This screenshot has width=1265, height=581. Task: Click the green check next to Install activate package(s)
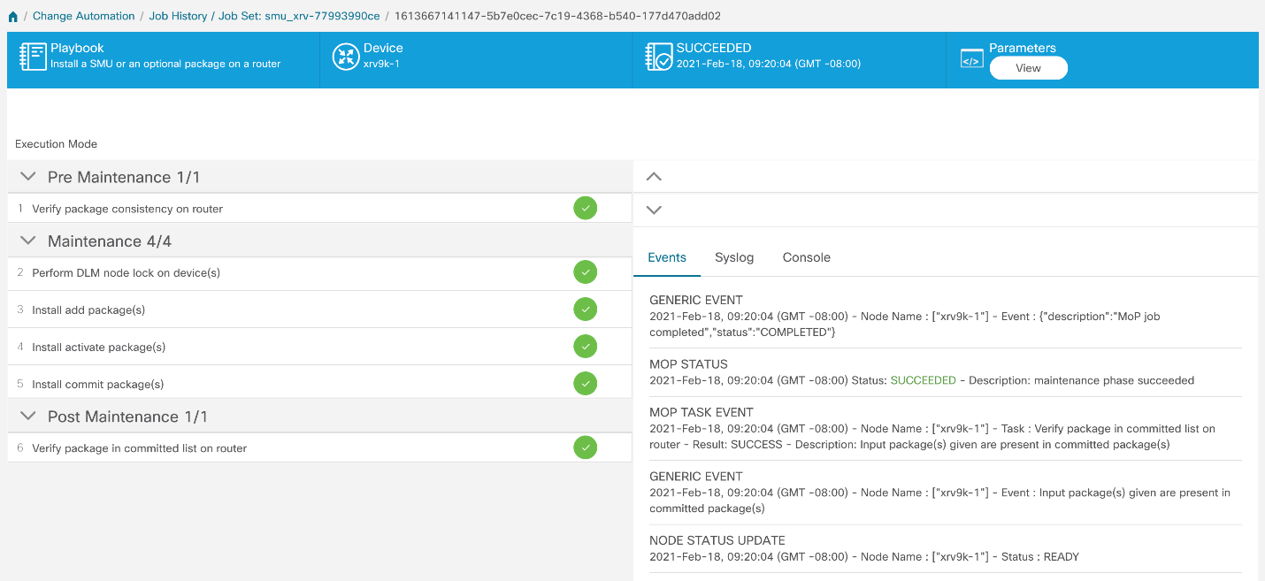click(x=585, y=346)
